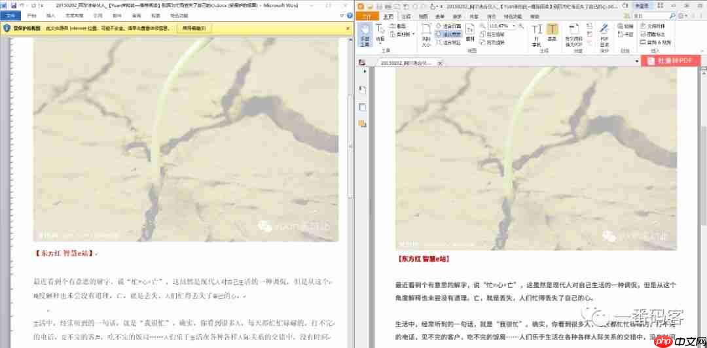Screen dimensions: 707x348
Task: Click Enable Editing (启用编辑) in Word
Action: point(194,28)
